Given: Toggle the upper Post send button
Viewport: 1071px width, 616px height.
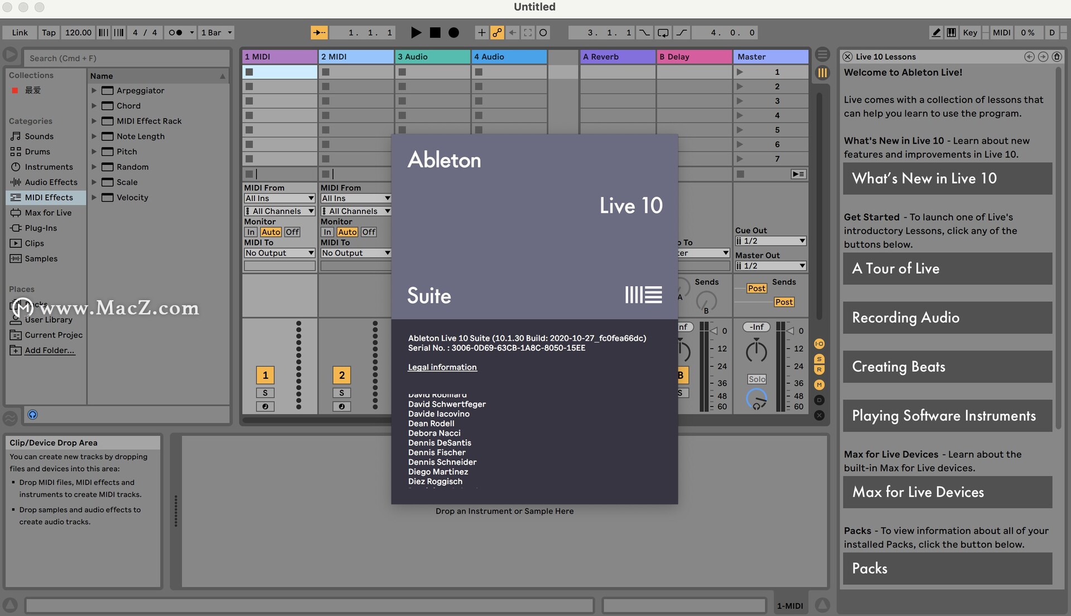Looking at the screenshot, I should coord(756,289).
